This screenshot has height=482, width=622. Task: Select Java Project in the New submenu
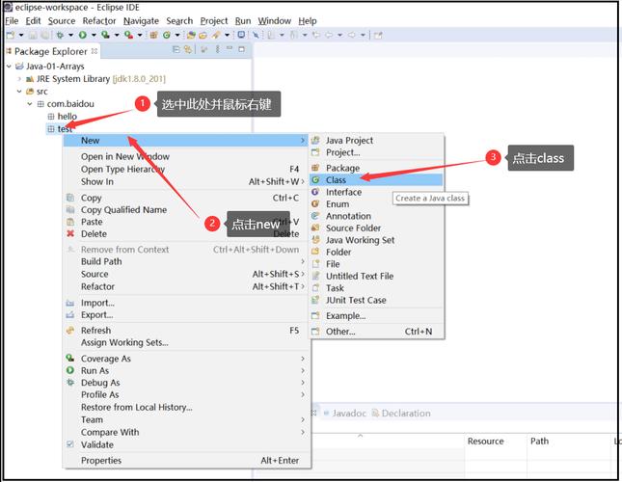click(x=376, y=141)
